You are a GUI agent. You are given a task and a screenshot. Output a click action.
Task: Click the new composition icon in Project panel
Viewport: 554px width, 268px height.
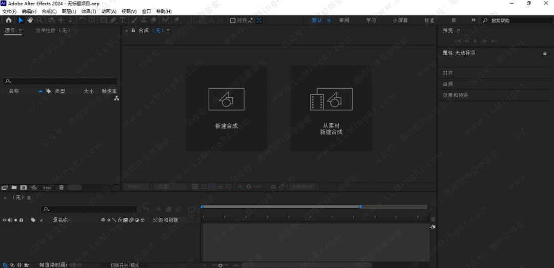point(23,188)
